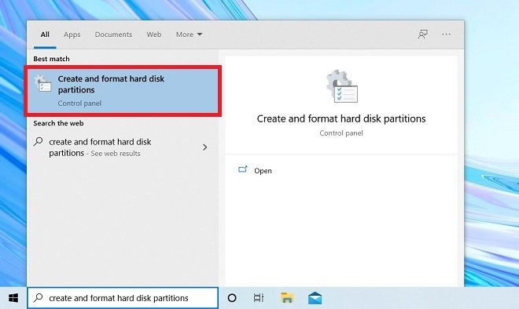Select the All tab
519x309 pixels.
(45, 35)
